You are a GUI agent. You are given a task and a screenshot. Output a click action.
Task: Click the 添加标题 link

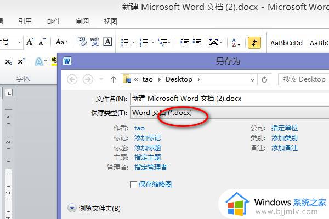[x=148, y=148]
